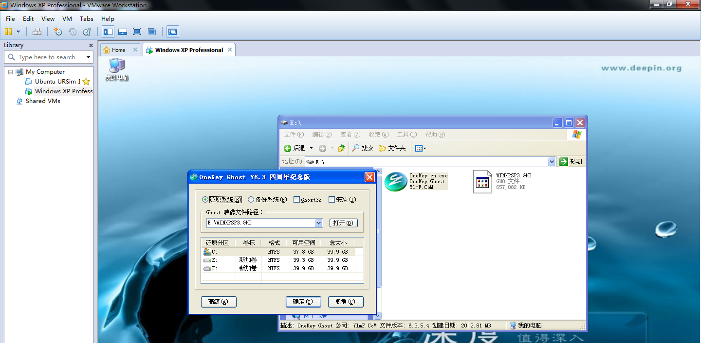Image resolution: width=701 pixels, height=343 pixels.
Task: Select the E: partition row
Action: (282, 260)
